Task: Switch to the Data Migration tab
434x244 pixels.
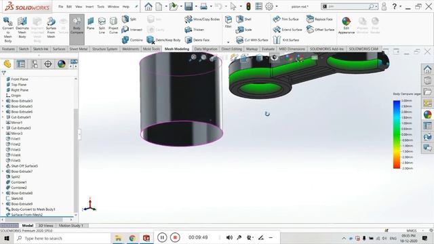Action: coord(205,49)
